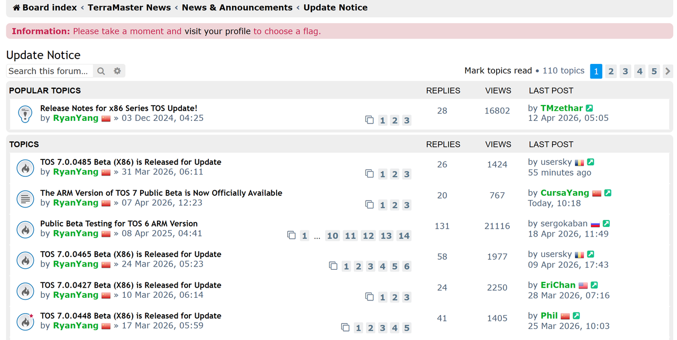The image size is (677, 340).
Task: Open ARM Version of TOS 7 Public Beta topic
Action: [x=161, y=193]
